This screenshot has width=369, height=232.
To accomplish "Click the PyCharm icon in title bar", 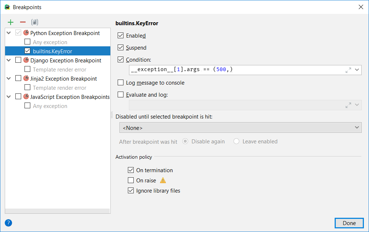I will pyautogui.click(x=7, y=7).
